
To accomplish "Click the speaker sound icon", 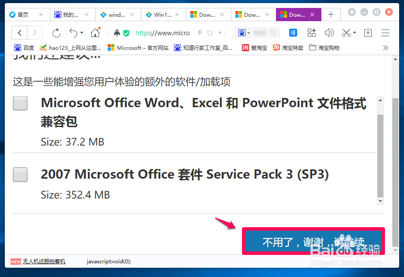I will point(329,33).
